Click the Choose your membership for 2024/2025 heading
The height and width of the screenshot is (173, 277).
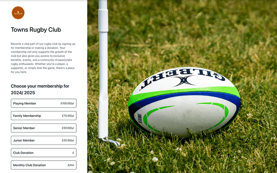40,90
